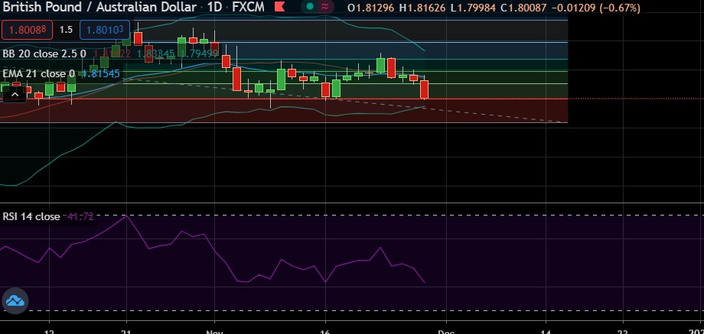Select the EMA 21 close indicator label

coord(38,74)
